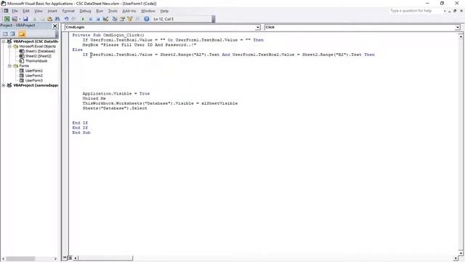Click the Forms folder label

(x=24, y=66)
